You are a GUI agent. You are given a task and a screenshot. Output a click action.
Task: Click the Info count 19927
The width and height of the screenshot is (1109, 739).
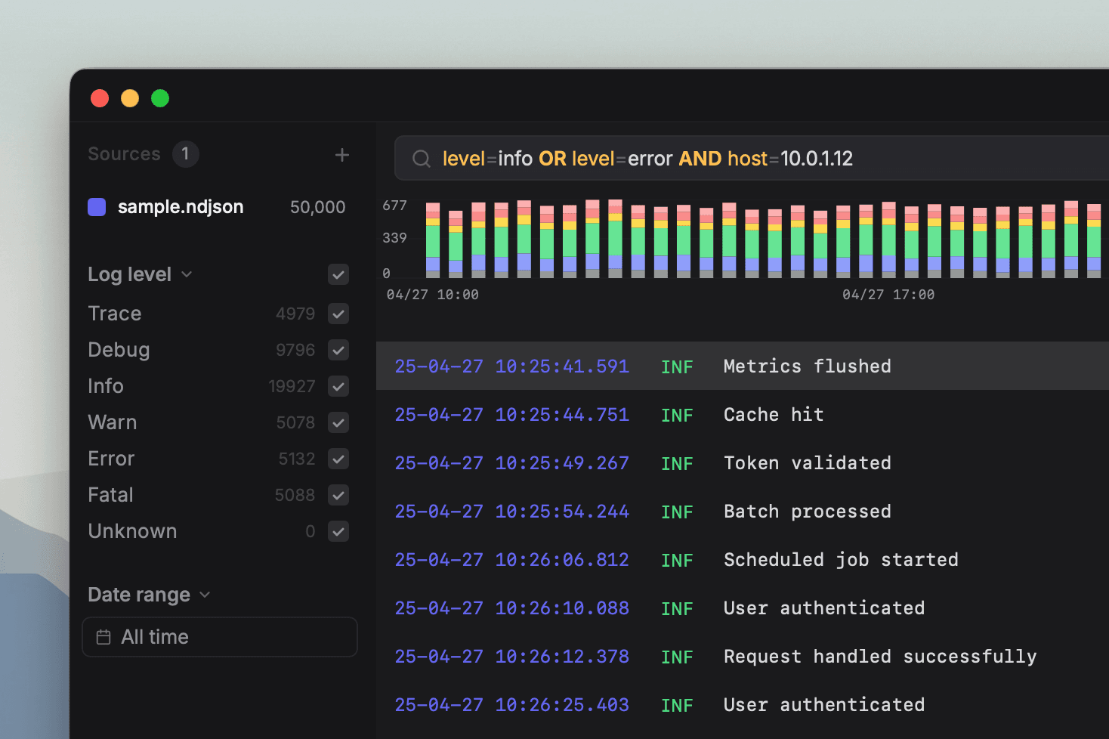click(x=292, y=386)
